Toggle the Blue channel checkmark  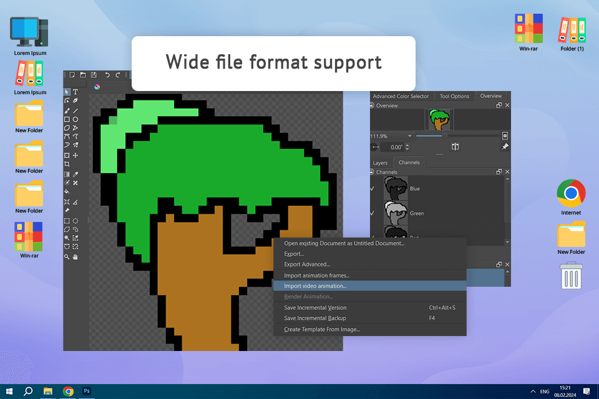(x=372, y=189)
